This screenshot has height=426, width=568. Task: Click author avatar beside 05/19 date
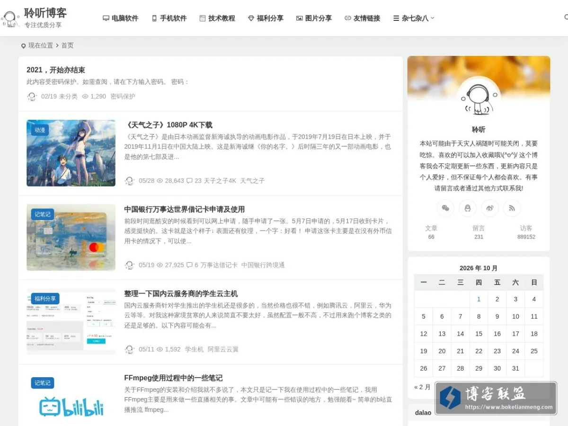pyautogui.click(x=130, y=265)
